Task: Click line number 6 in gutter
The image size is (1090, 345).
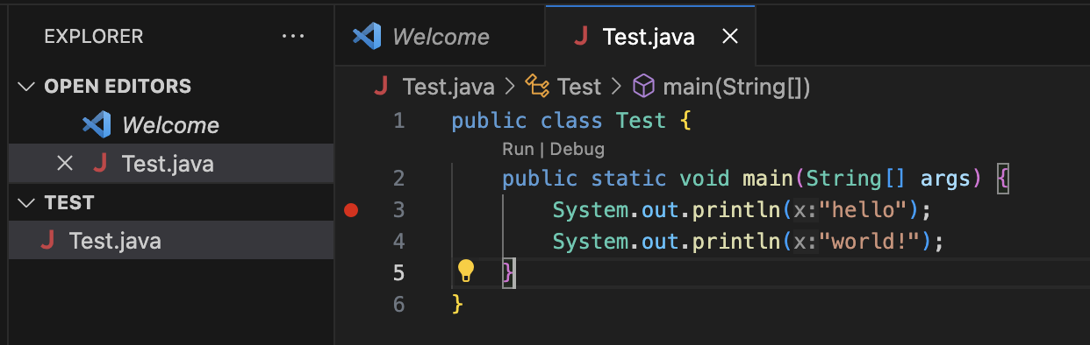Action: point(399,304)
